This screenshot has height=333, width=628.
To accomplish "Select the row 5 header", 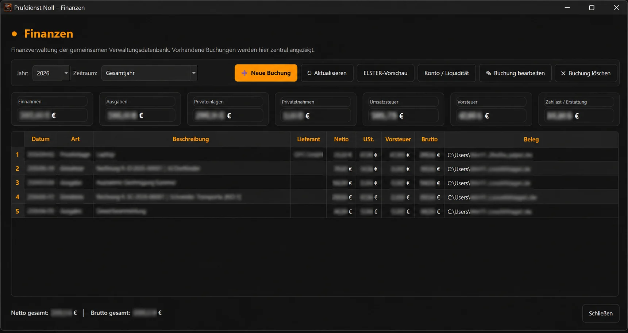I will click(x=18, y=211).
